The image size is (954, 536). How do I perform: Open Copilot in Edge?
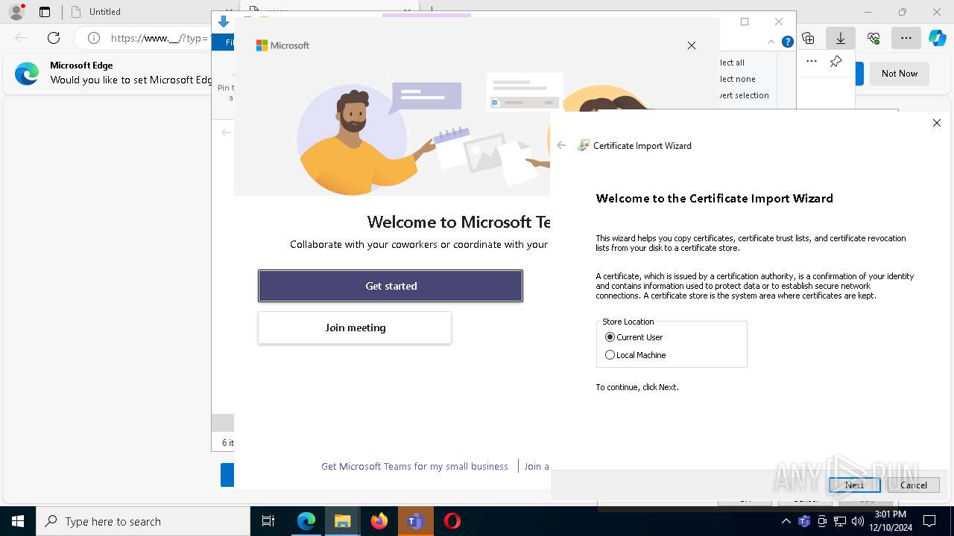937,38
